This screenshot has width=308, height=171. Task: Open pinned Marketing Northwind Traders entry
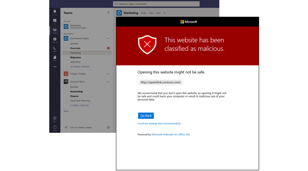[x=87, y=26]
